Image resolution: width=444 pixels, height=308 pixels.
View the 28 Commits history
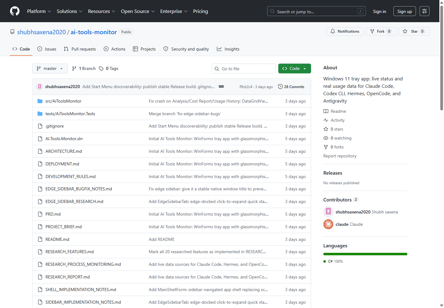point(291,87)
